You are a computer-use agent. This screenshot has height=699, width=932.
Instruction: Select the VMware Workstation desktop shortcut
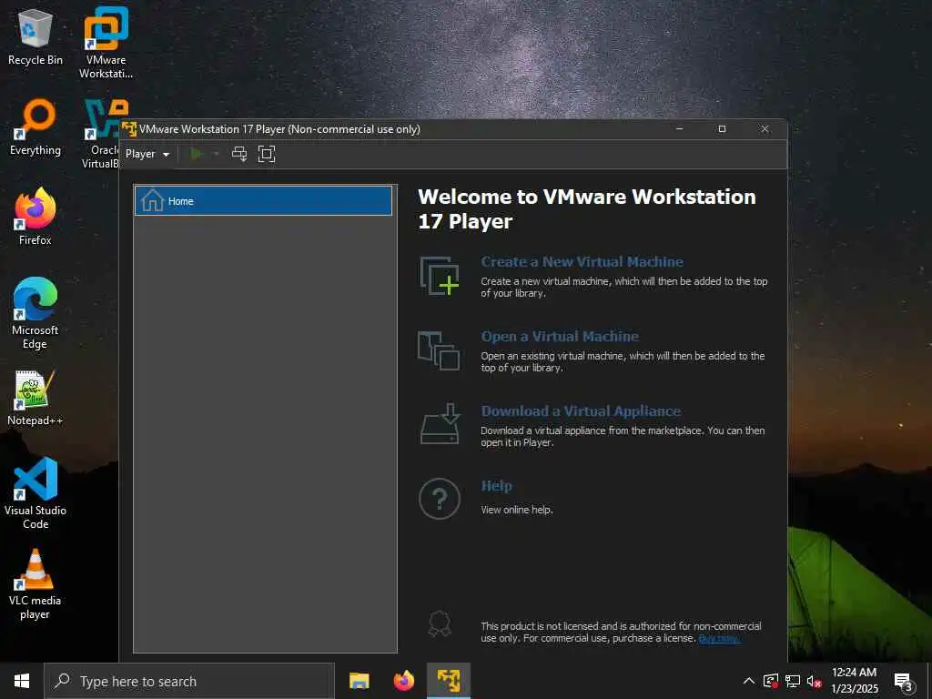(x=106, y=43)
